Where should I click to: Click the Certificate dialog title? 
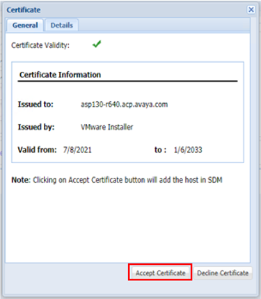[x=24, y=10]
